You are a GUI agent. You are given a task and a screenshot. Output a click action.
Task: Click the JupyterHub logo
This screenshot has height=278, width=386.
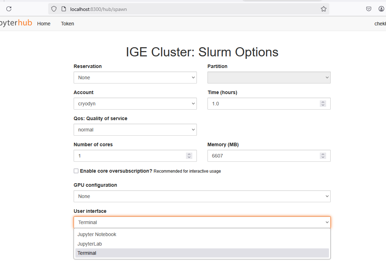tap(16, 23)
